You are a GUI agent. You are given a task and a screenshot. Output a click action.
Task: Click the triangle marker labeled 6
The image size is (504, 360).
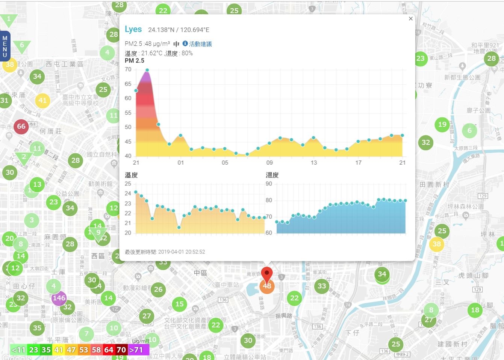22,46
